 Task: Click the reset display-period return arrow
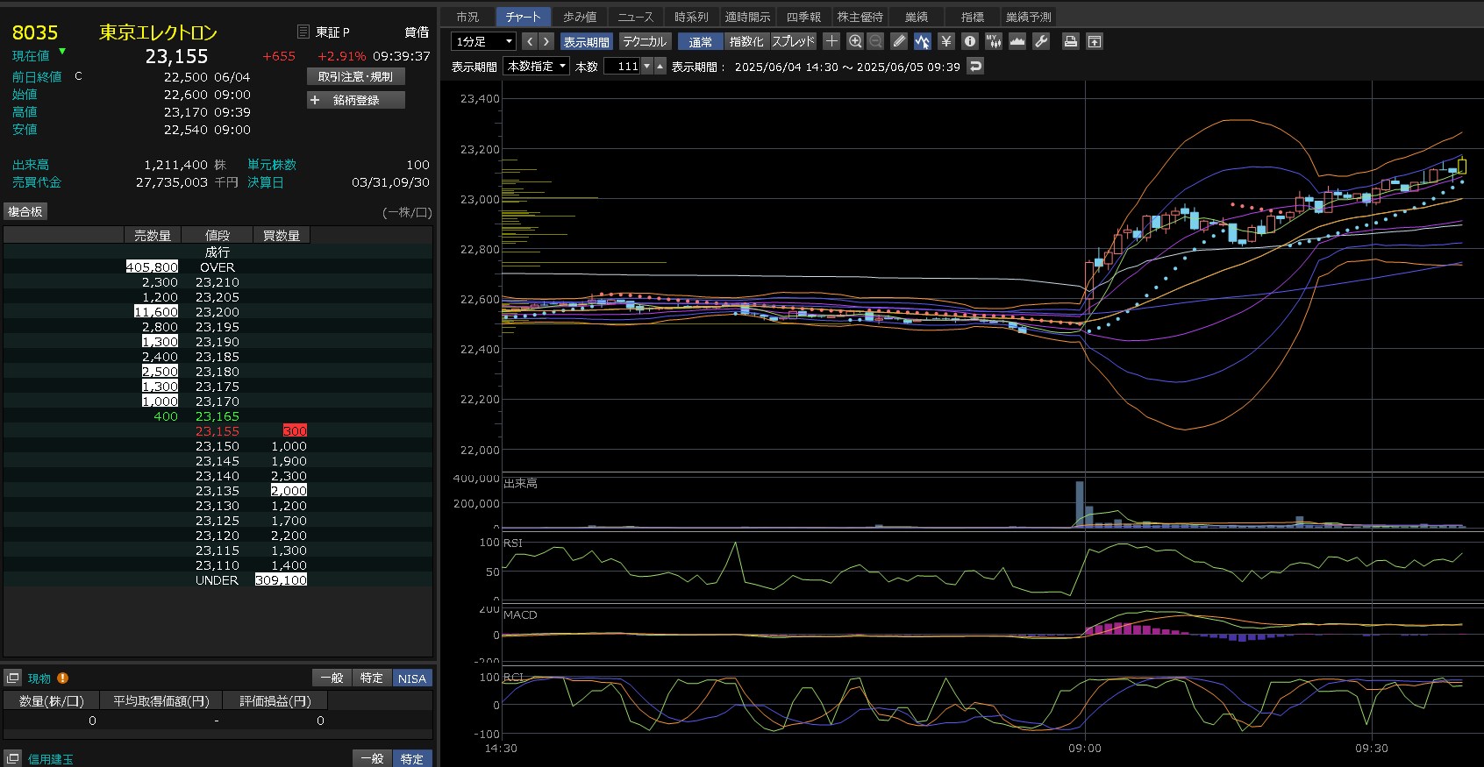point(975,67)
